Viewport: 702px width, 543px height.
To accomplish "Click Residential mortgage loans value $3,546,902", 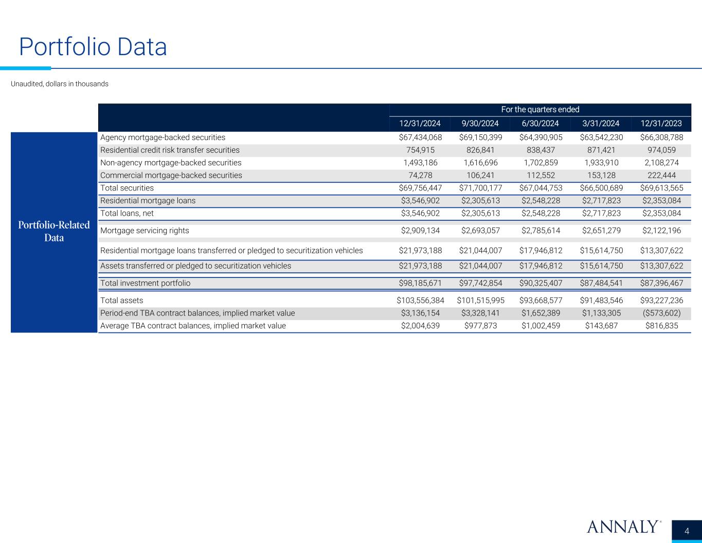I will (420, 201).
